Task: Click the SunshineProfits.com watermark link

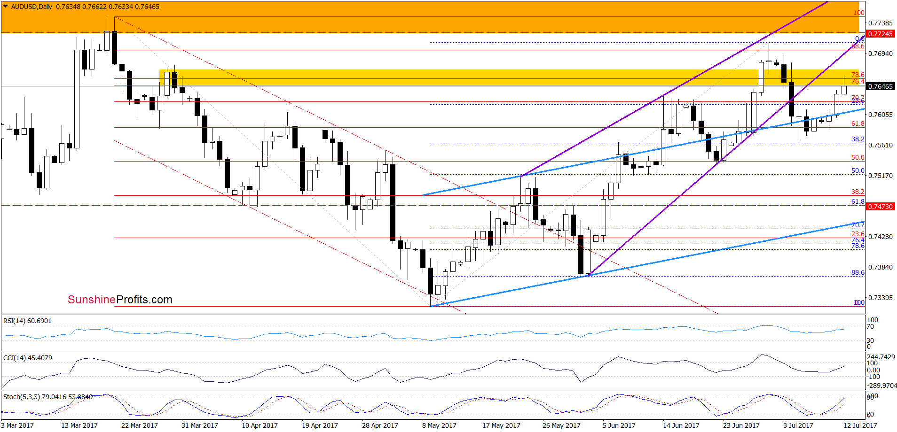Action: click(x=120, y=300)
